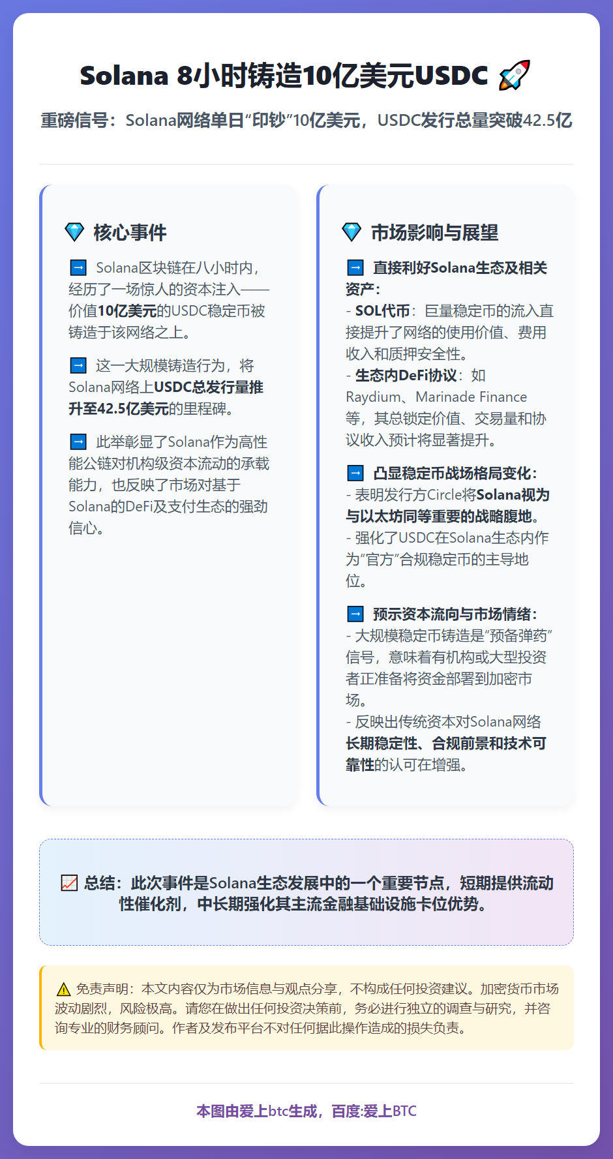
Task: Click the bold text USDC总发行量推
Action: 209,387
